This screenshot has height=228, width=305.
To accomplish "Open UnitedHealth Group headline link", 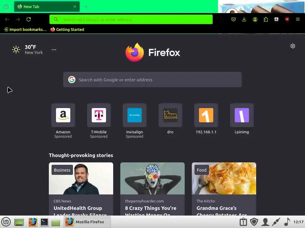I will coord(80,211).
